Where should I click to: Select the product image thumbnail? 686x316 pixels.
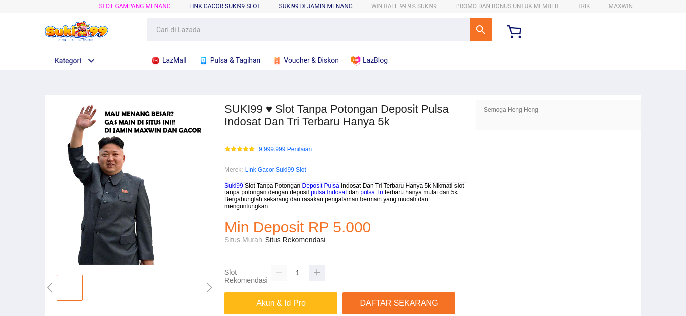70,288
